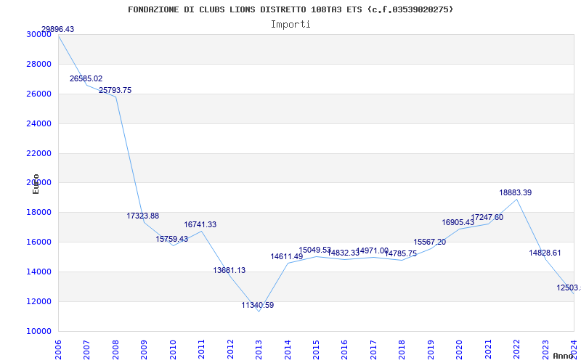Click the data label 17247.60

click(x=487, y=217)
